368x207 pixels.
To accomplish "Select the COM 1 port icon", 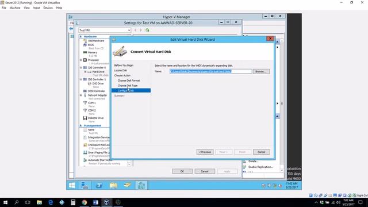I will 85,103.
